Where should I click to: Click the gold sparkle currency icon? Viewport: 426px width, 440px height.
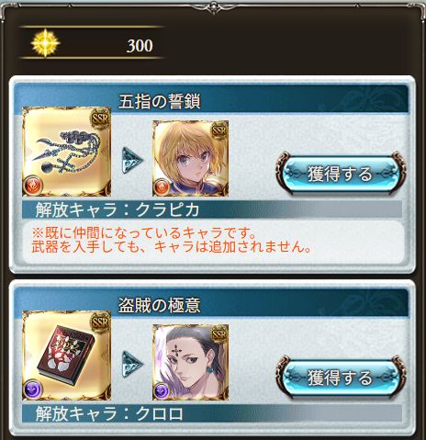click(x=45, y=43)
